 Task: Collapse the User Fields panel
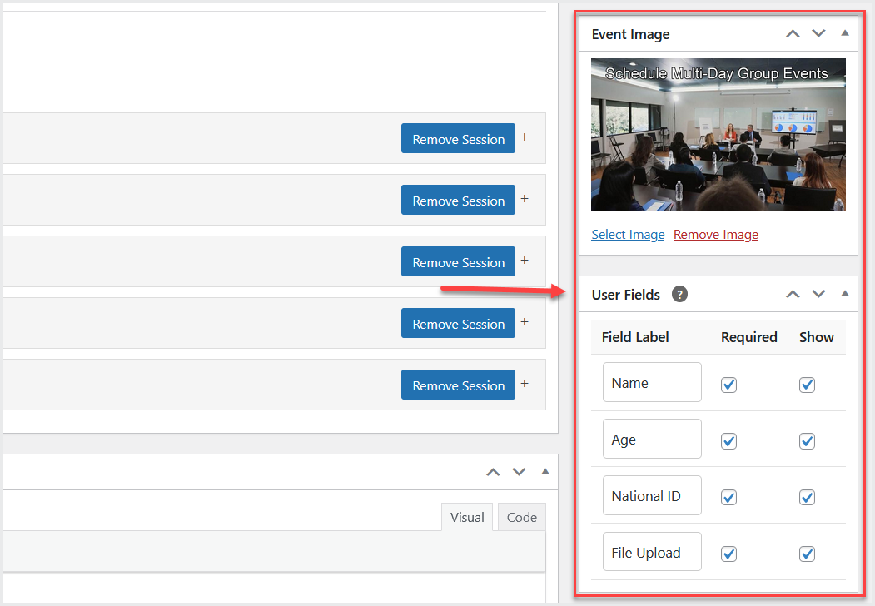(x=845, y=293)
